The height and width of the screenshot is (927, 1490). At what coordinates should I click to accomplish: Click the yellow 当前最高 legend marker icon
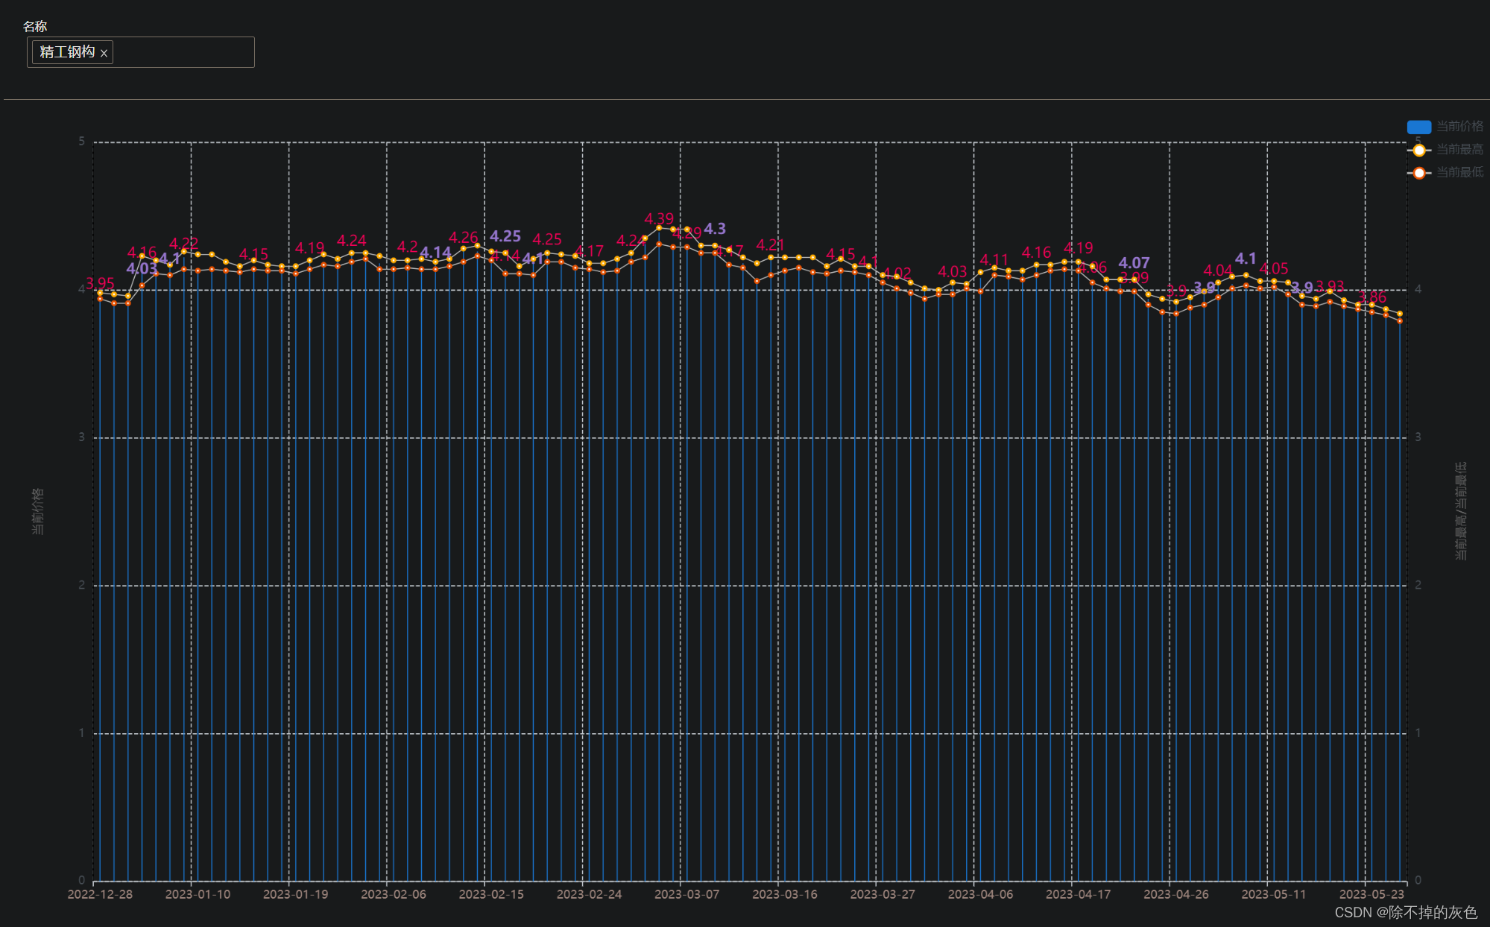tap(1418, 150)
